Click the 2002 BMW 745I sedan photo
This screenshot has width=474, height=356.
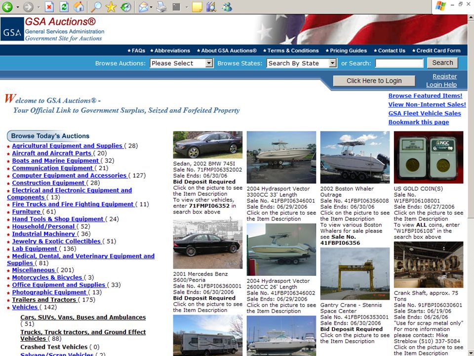[208, 145]
